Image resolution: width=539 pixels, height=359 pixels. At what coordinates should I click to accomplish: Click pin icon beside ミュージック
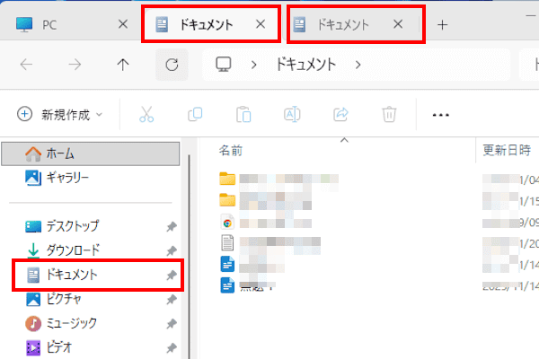point(172,324)
